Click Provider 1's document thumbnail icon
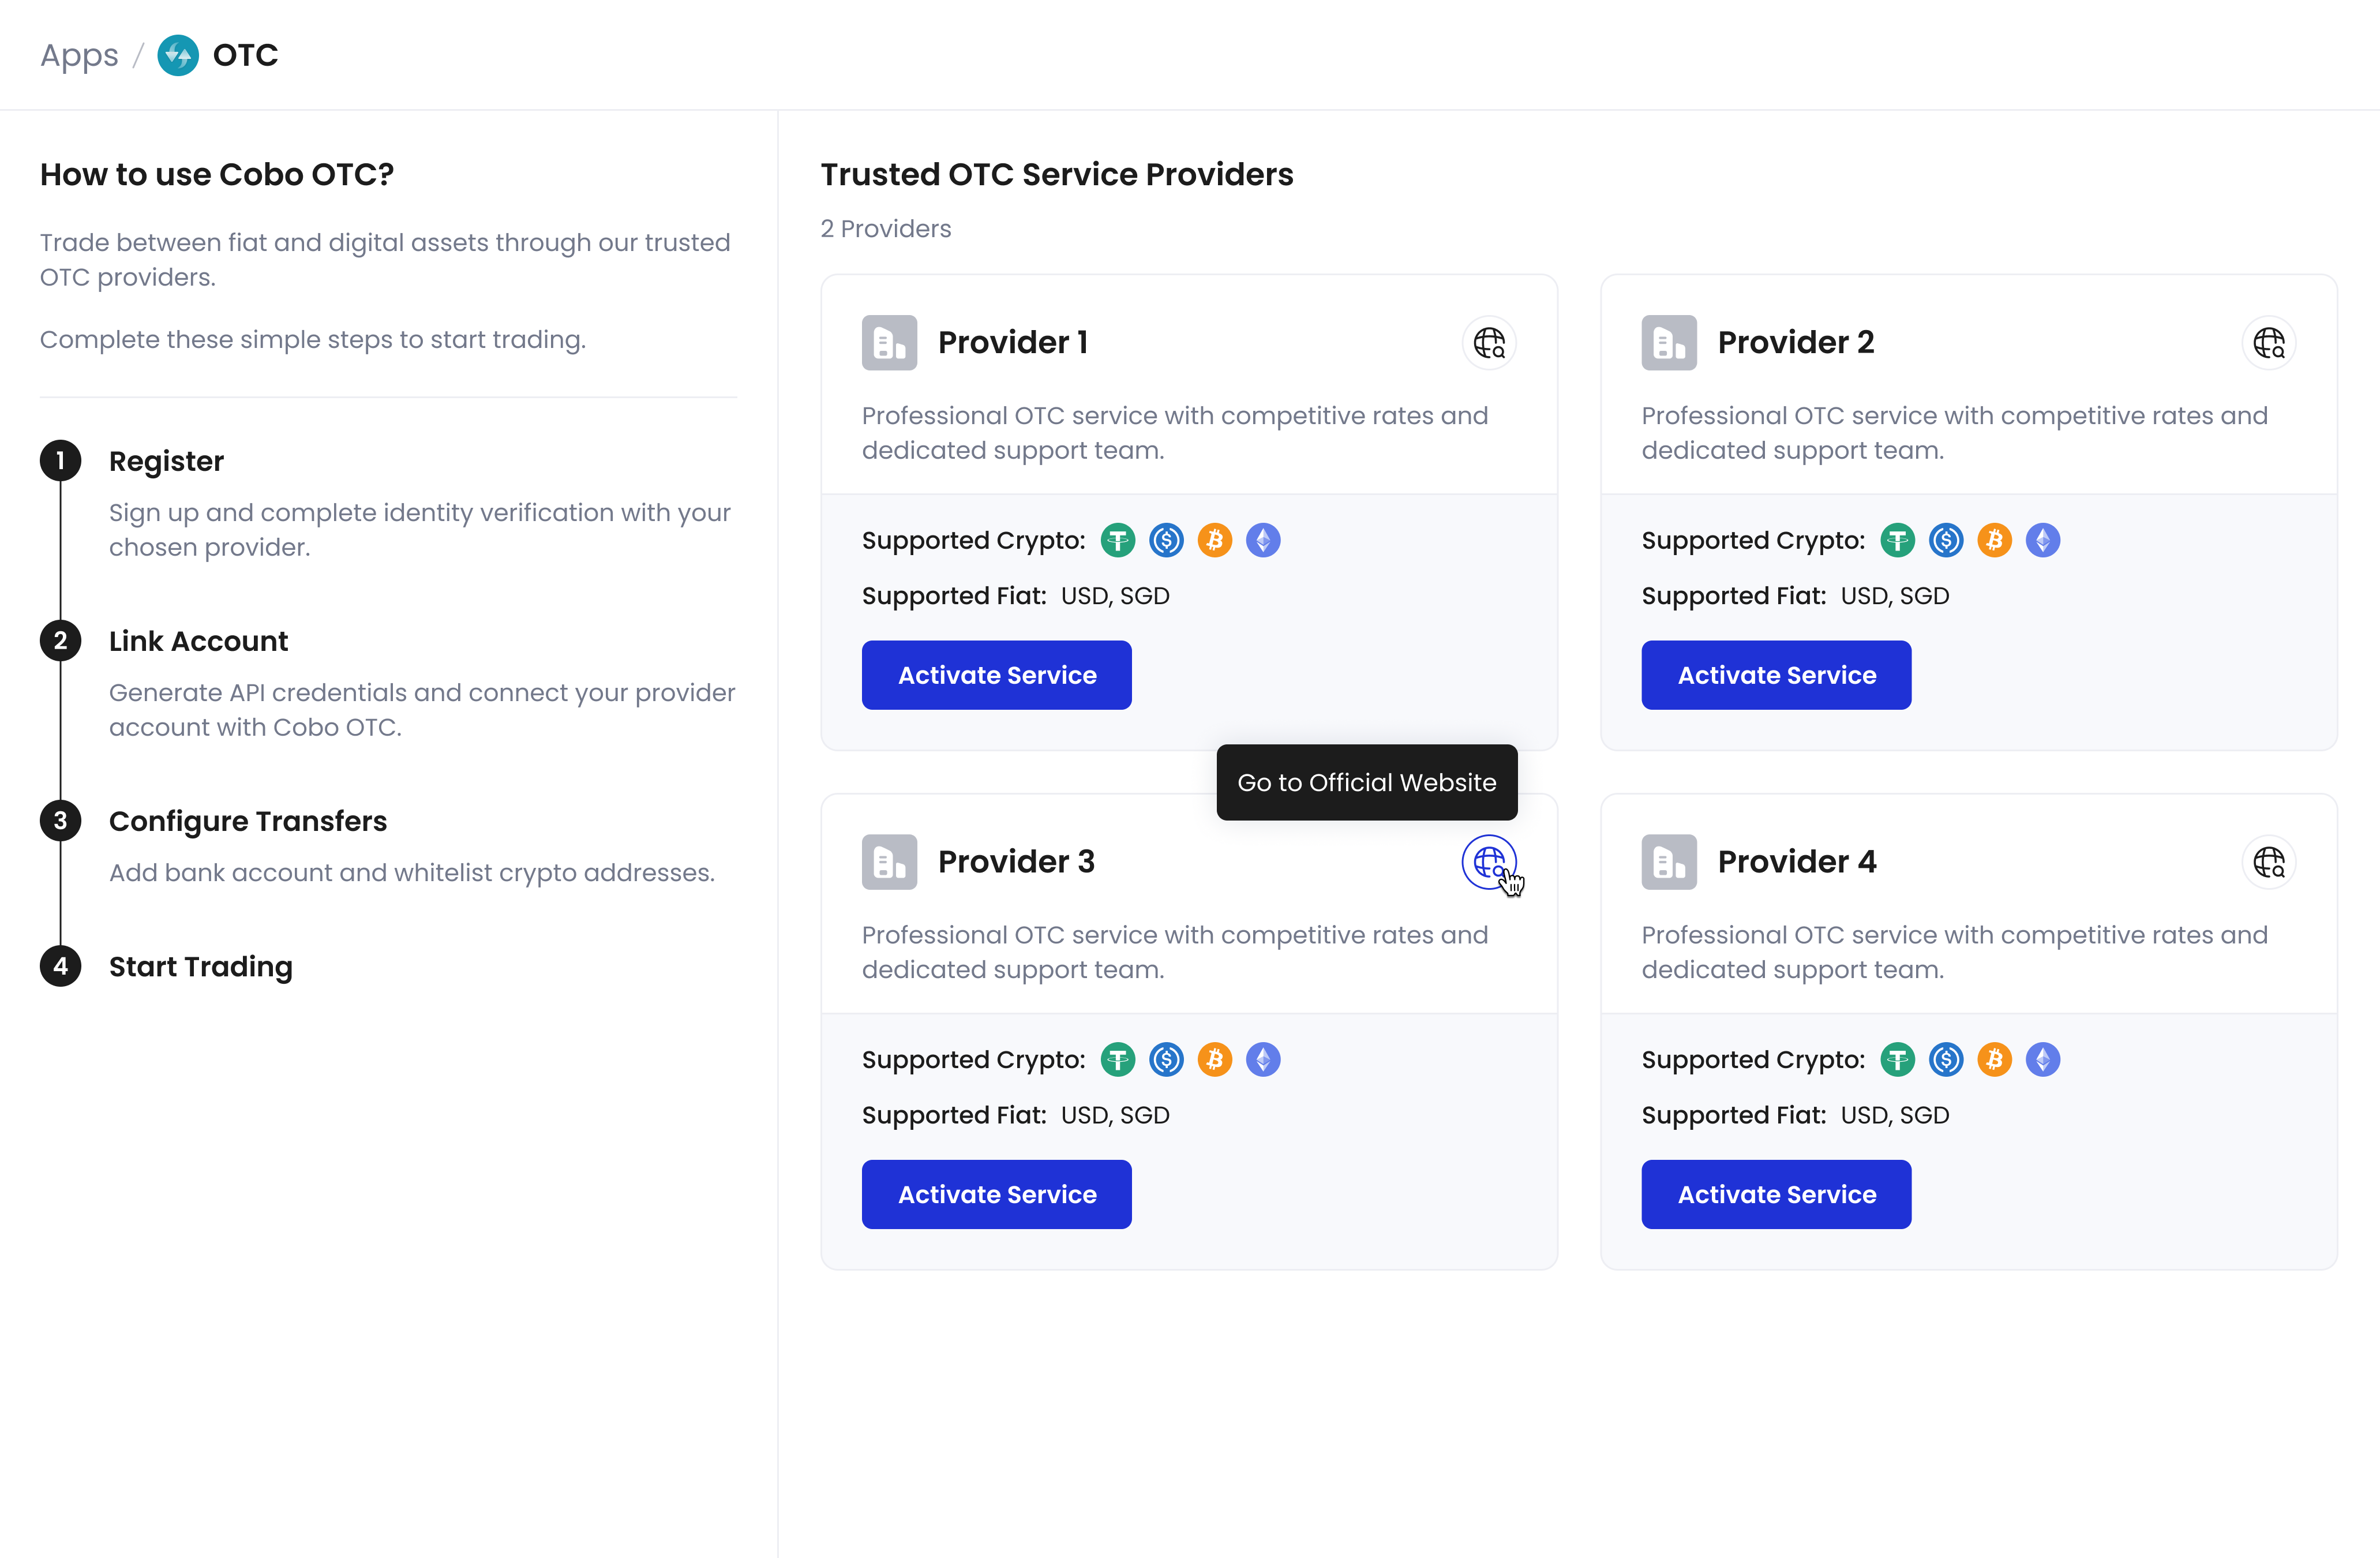2380x1558 pixels. (x=889, y=342)
